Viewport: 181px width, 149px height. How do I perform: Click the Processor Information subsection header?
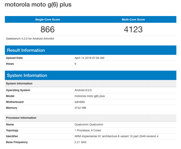21,118
